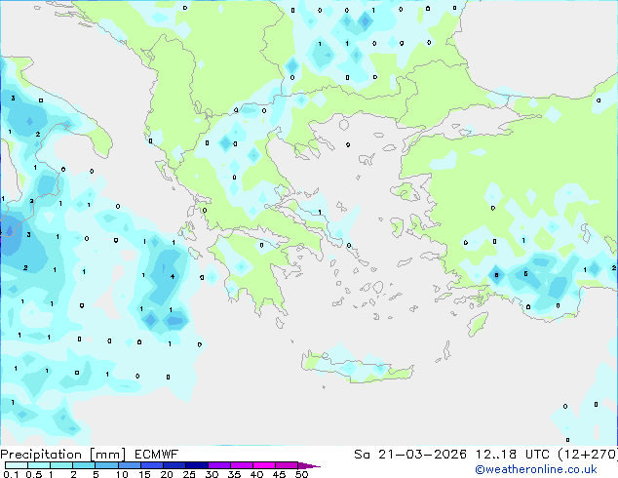Image resolution: width=618 pixels, height=478 pixels.
Task: Click the '12..18 UTC' time range text
Action: 513,455
